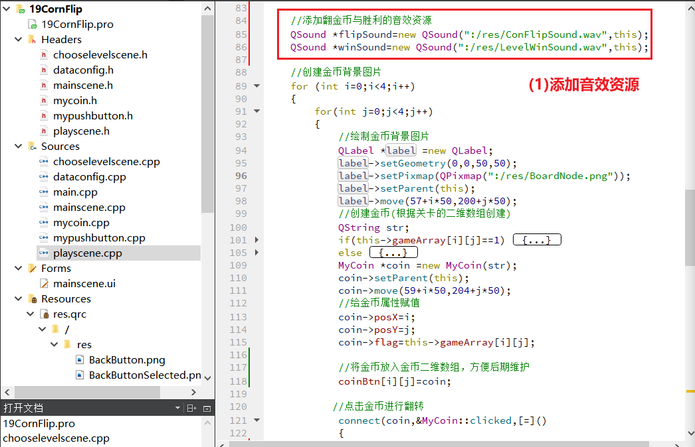Click the project tree horizontal scrollbar
This screenshot has width=695, height=447.
click(87, 392)
